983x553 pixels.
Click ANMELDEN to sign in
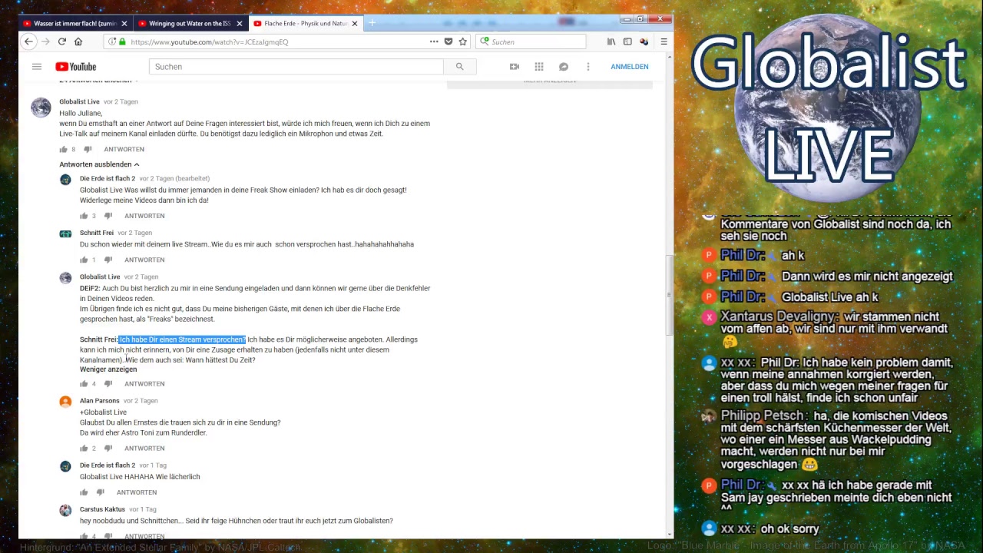630,67
